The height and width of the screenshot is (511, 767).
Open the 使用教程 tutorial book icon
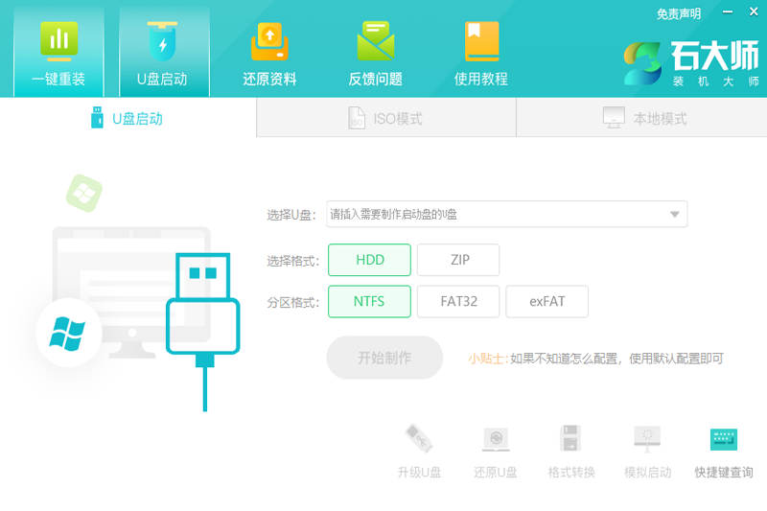[480, 43]
